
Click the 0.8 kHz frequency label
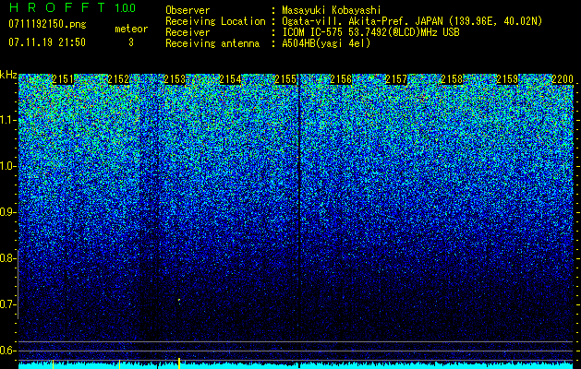click(6, 258)
